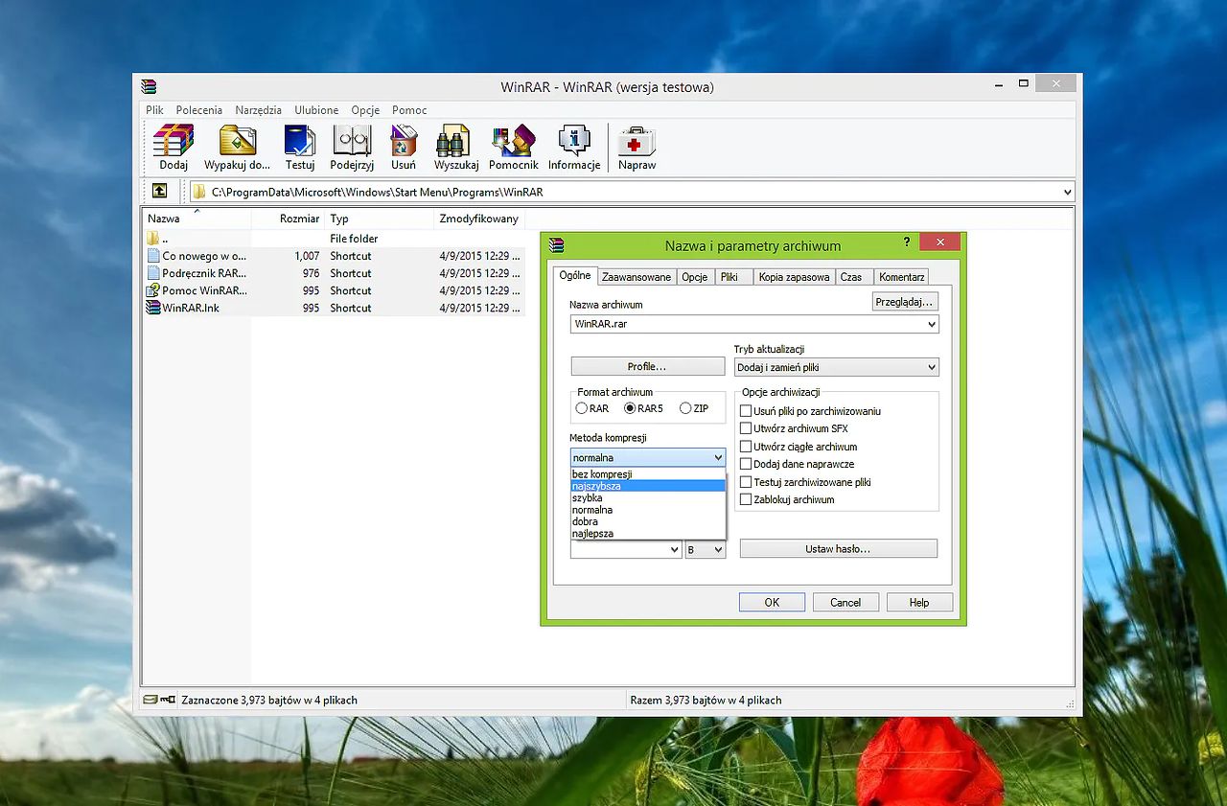
Task: Sort by the Rozmiar column header
Action: pos(288,219)
